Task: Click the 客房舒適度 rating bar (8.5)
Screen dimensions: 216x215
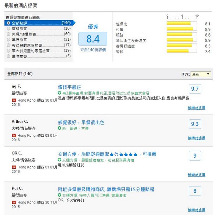Action: pyautogui.click(x=182, y=45)
